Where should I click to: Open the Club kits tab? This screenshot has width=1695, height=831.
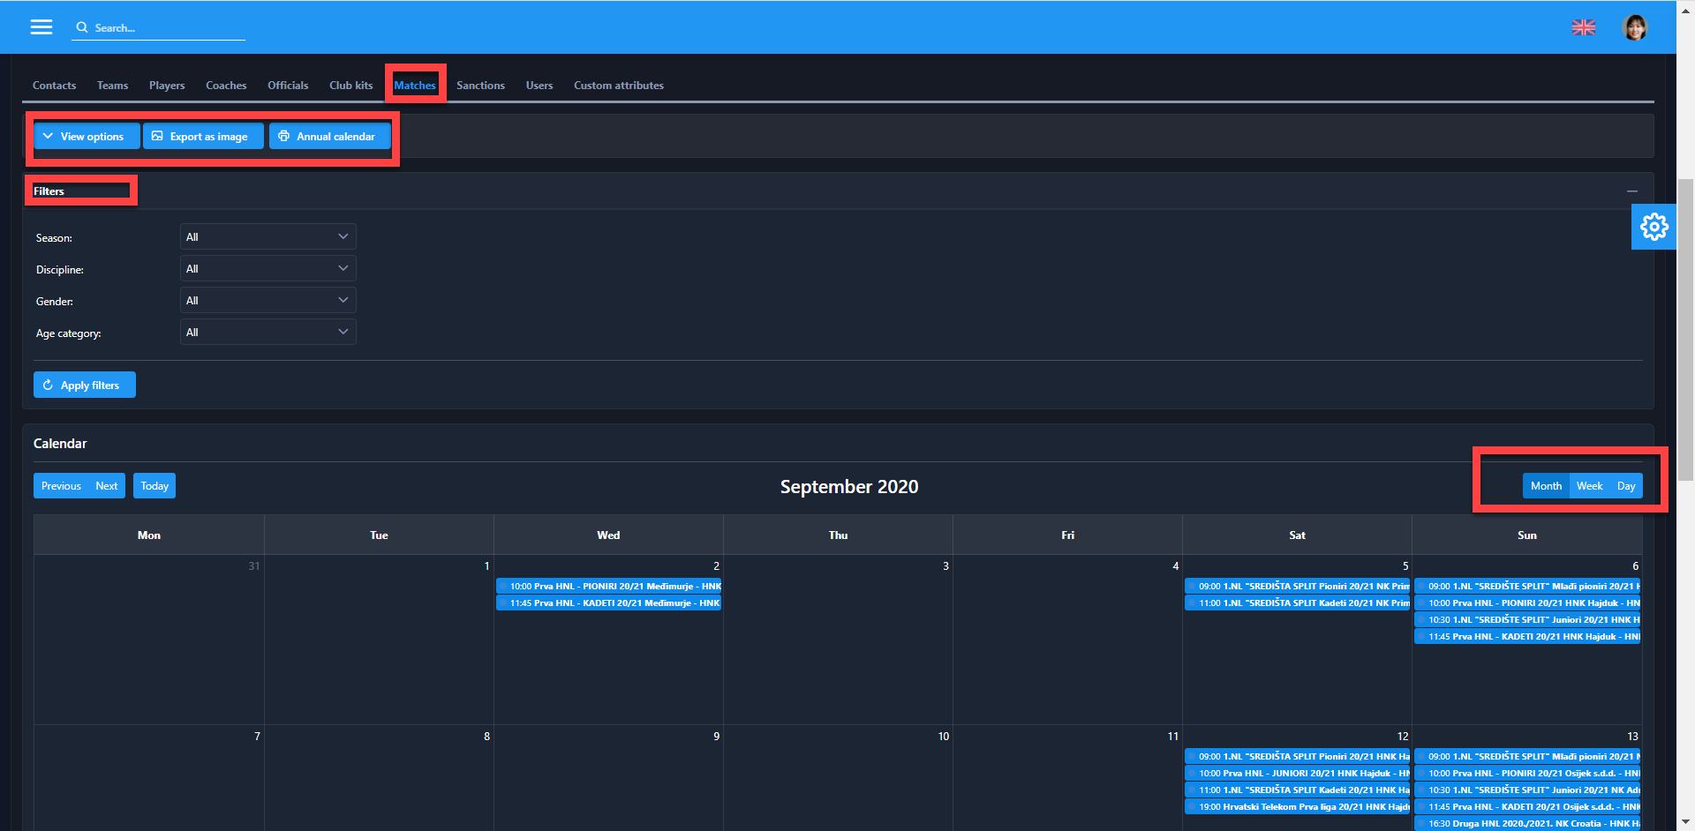[x=350, y=86]
